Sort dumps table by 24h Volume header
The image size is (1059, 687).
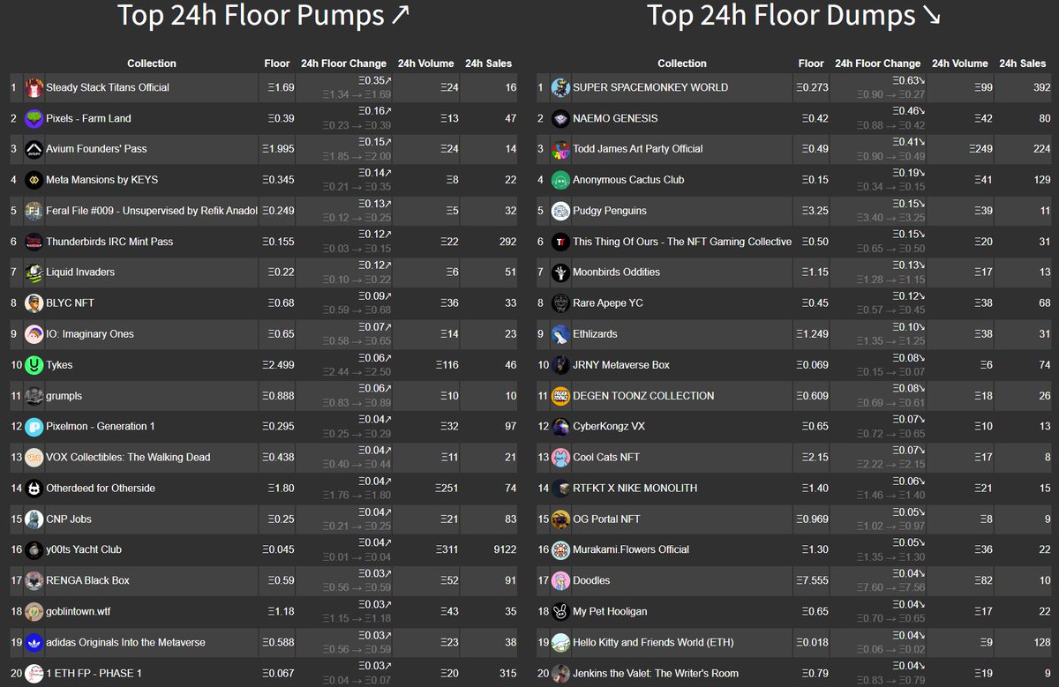click(959, 63)
